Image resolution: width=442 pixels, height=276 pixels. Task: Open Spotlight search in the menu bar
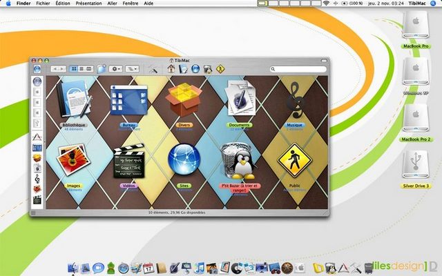pos(433,3)
